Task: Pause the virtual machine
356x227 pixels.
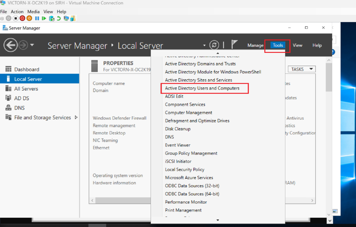Action: [x=37, y=18]
